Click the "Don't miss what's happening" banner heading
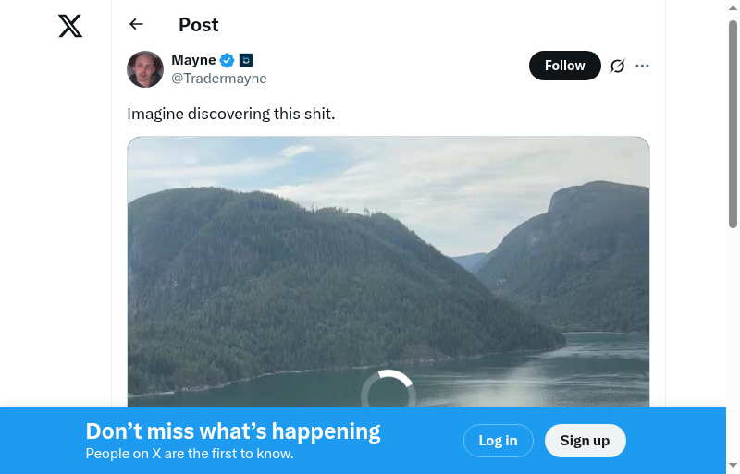The image size is (740, 474). point(233,431)
